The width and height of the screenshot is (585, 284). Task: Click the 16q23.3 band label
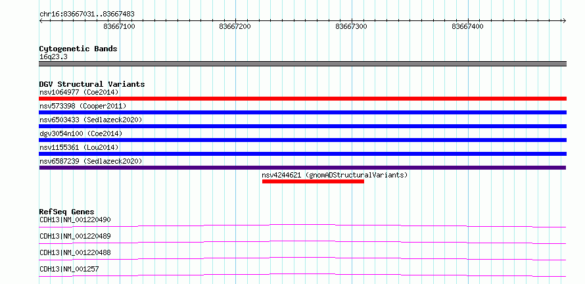click(x=53, y=57)
